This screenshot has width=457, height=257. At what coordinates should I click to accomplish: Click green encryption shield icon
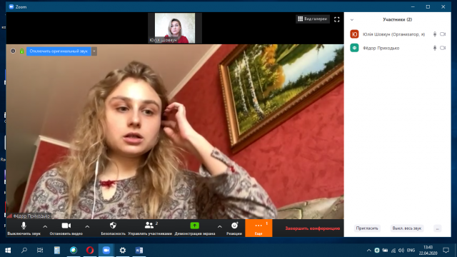point(21,51)
